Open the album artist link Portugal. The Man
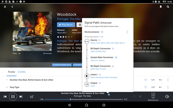This screenshot has height=108, width=173. point(69,19)
